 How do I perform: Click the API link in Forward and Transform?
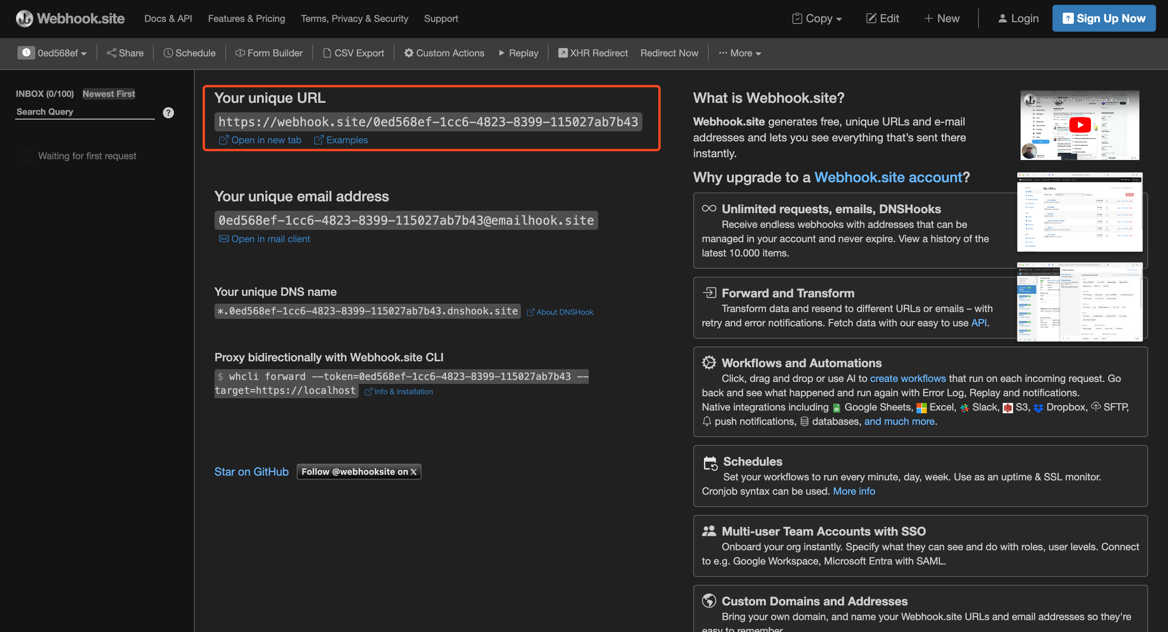978,323
